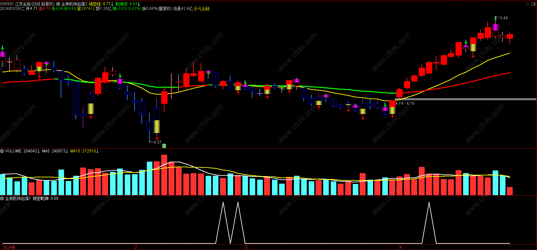
Task: Expand the 金典乾坤起爆Z indicator dropdown
Action: [x=58, y=4]
